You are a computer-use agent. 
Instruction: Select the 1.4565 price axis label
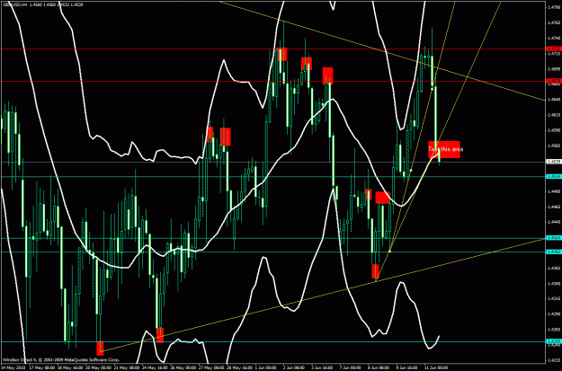tap(553, 146)
